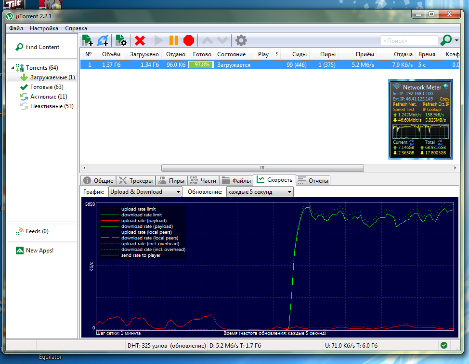
Task: Click the search input field
Action: pyautogui.click(x=408, y=41)
